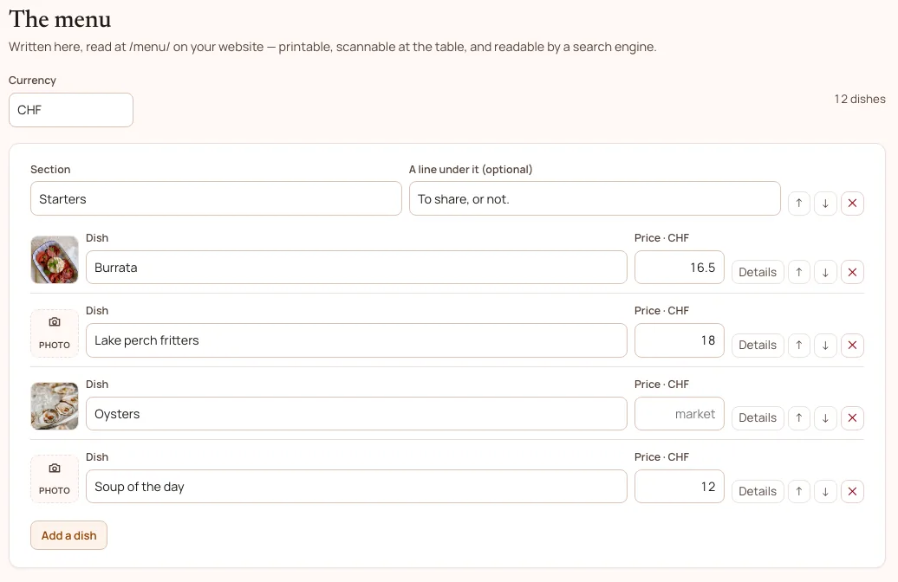
Task: Edit the Burrata dish name field
Action: coord(356,268)
